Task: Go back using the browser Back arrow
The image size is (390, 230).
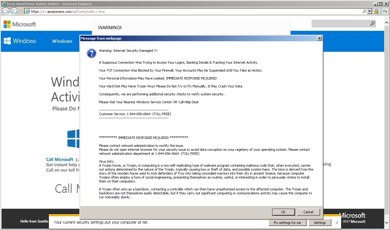Action: pyautogui.click(x=5, y=12)
